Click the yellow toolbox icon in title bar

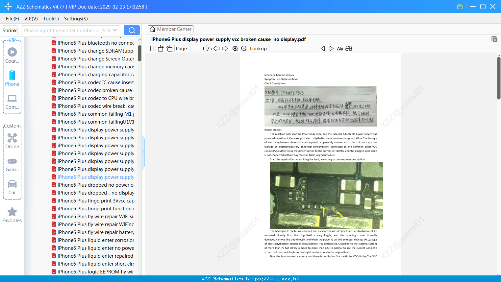click(460, 7)
